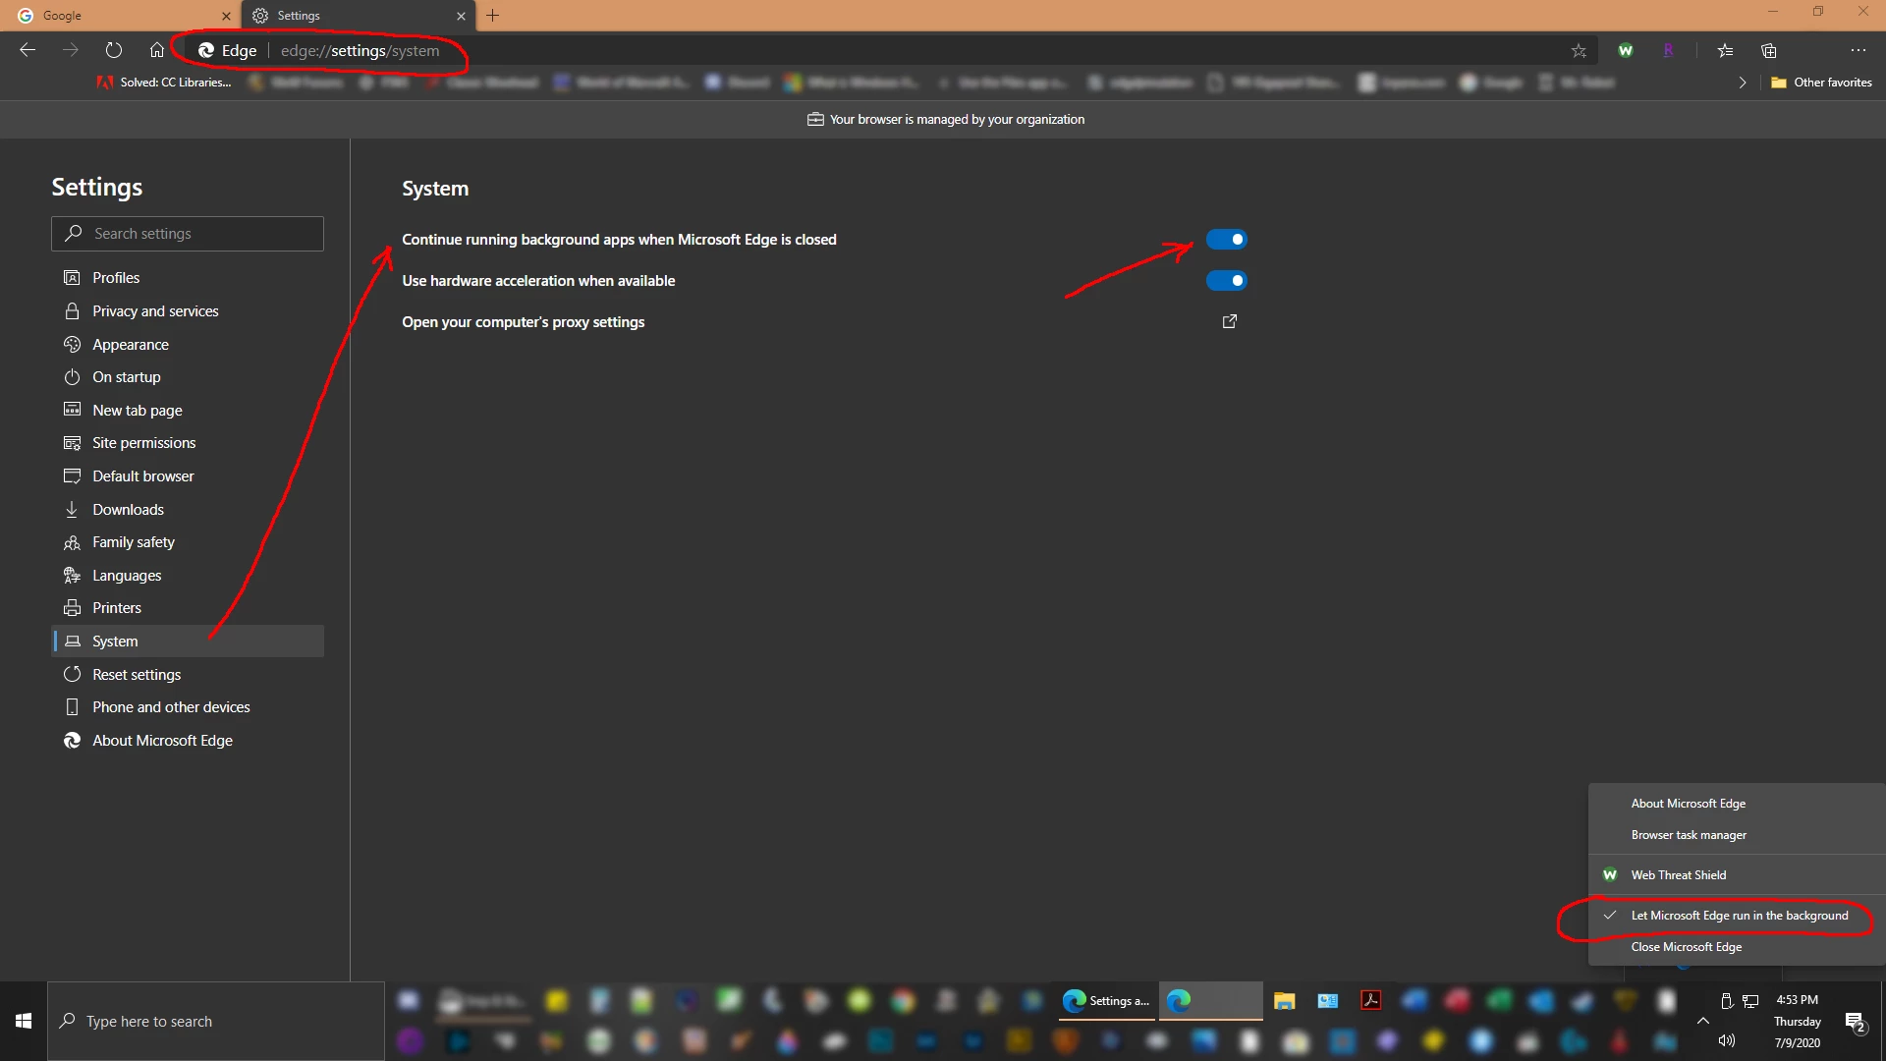Viewport: 1886px width, 1061px height.
Task: Select Browser task manager menu entry
Action: point(1689,835)
